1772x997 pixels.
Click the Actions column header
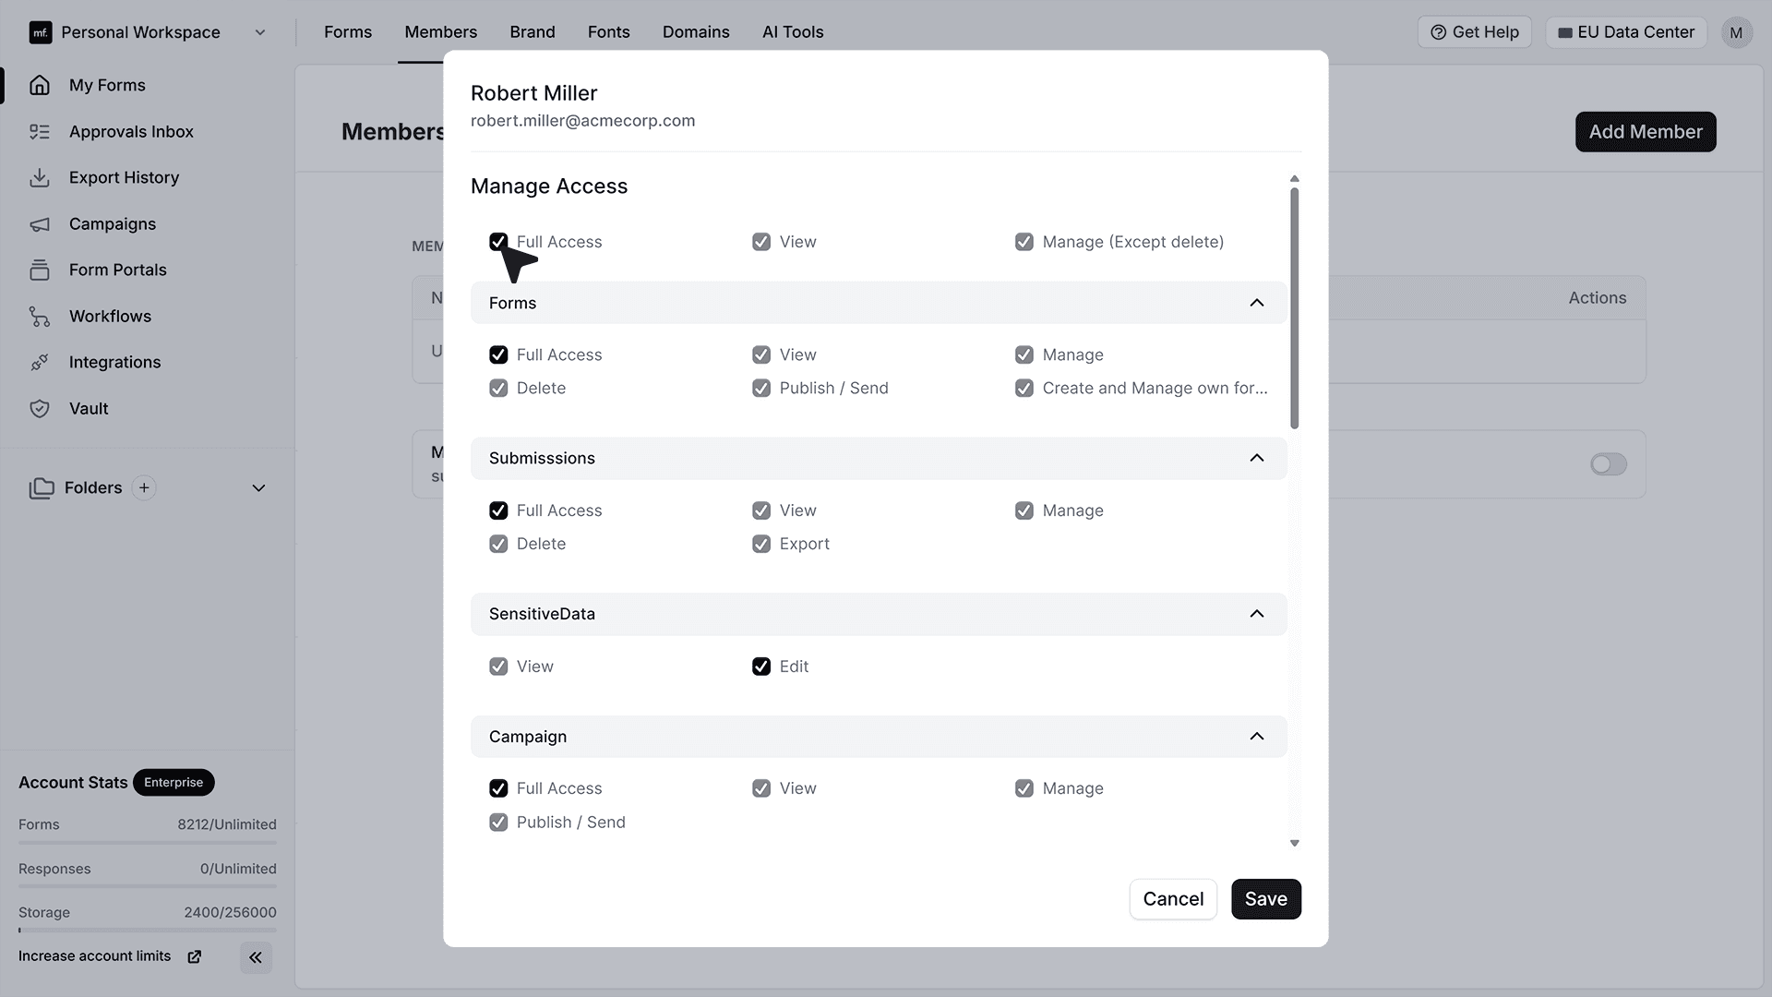1597,298
